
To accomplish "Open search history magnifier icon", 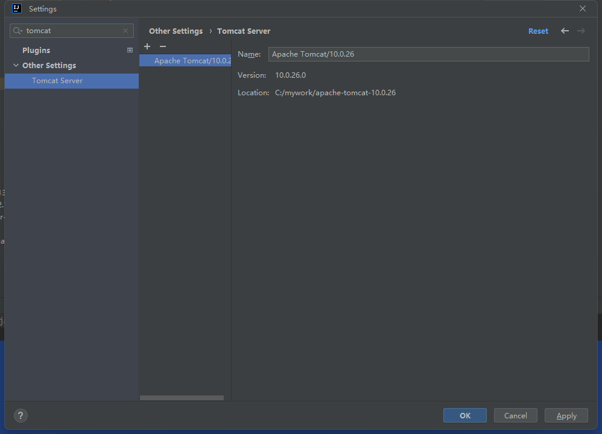I will (17, 31).
